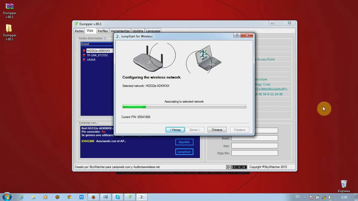
Task: Switch to Firefox in the taskbar
Action: [x=93, y=197]
